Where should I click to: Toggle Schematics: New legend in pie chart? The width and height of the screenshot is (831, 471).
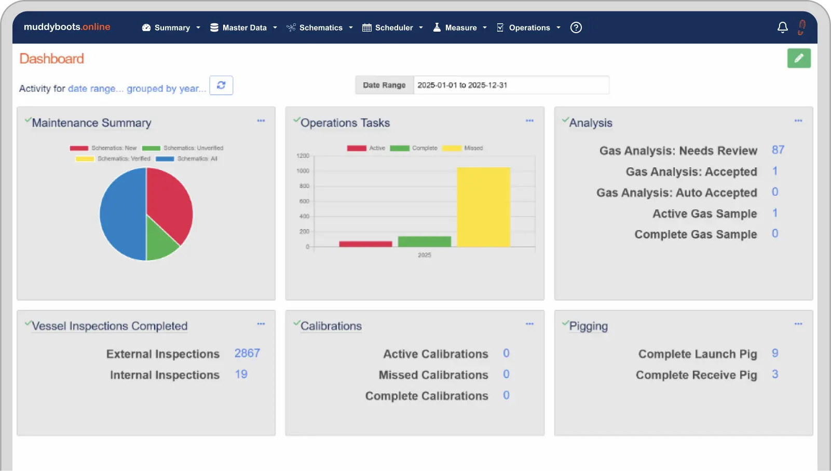coord(103,148)
